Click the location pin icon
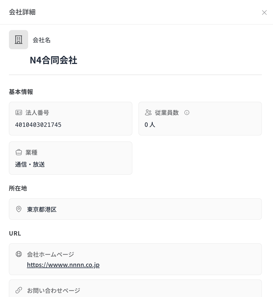The height and width of the screenshot is (297, 273). pyautogui.click(x=19, y=209)
